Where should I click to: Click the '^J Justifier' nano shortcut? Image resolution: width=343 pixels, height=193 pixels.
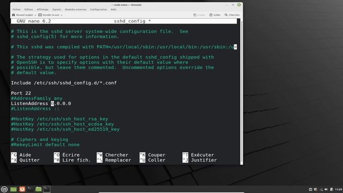(x=200, y=160)
